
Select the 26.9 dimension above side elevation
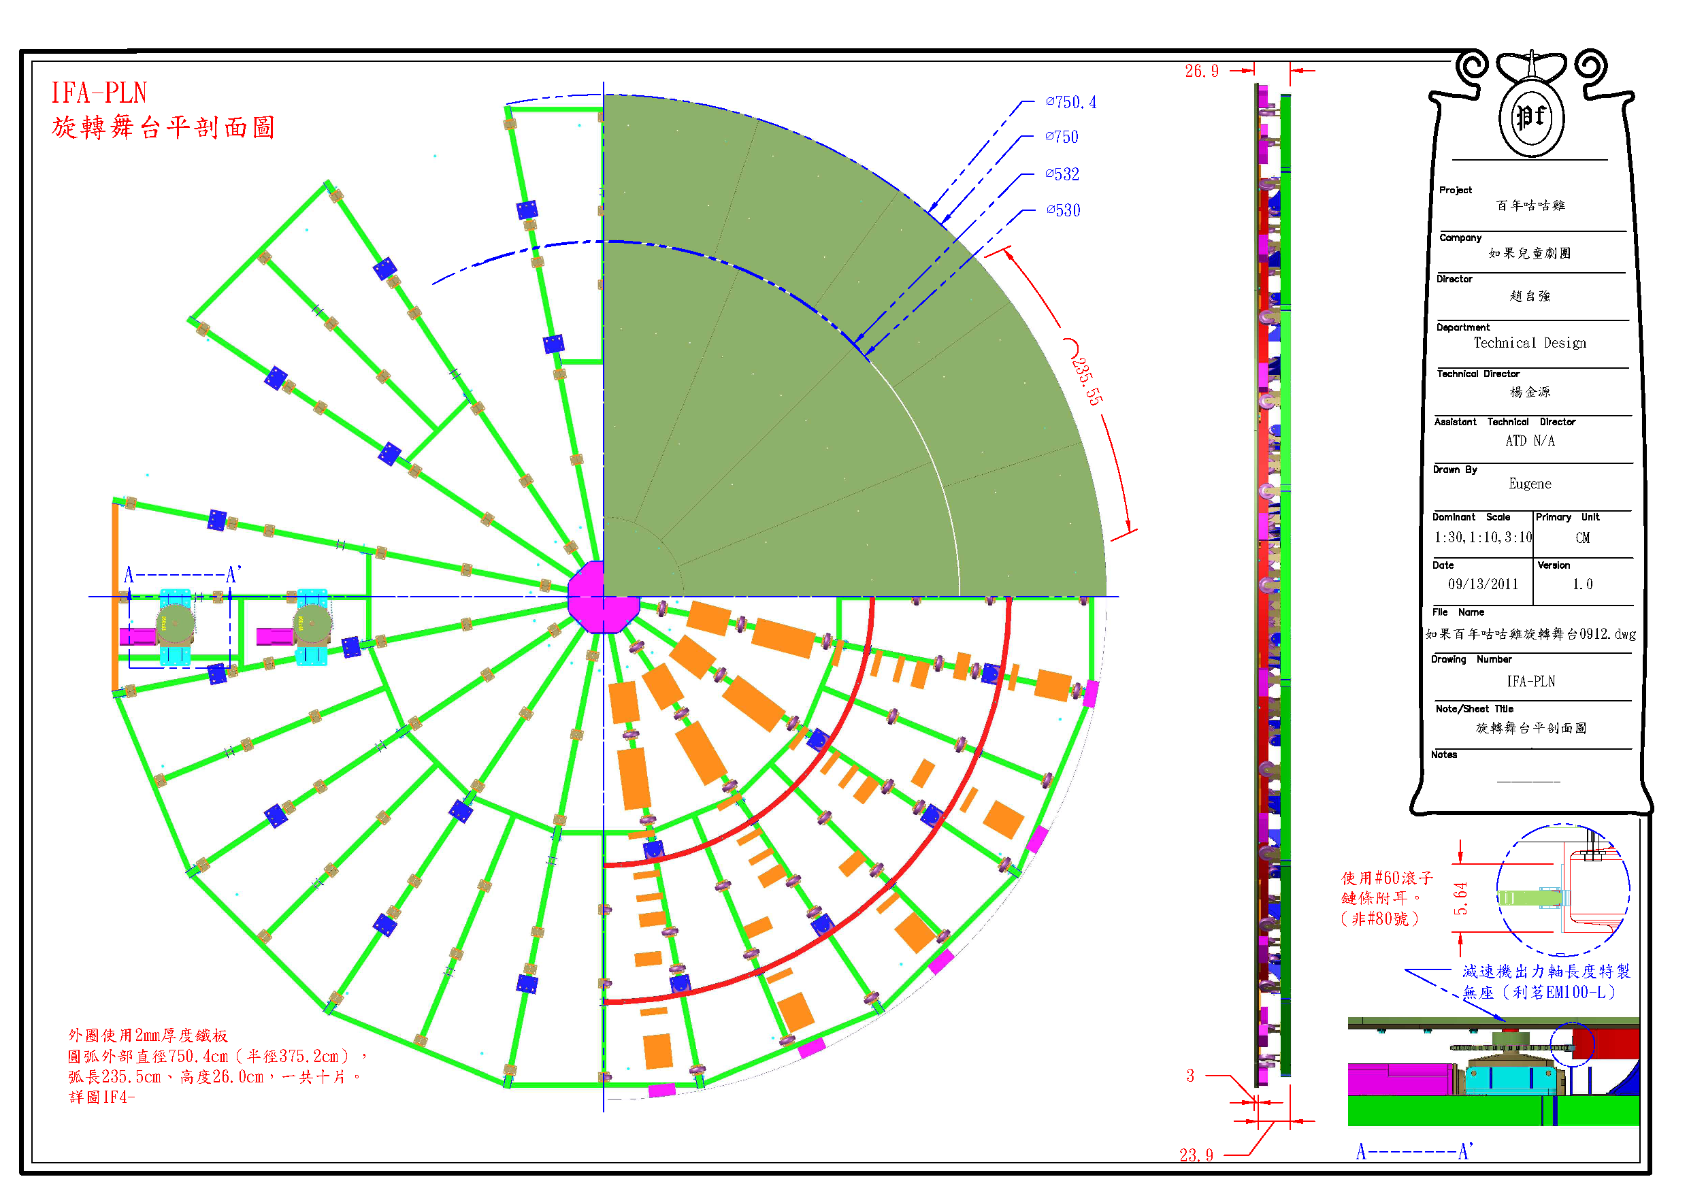pyautogui.click(x=1201, y=71)
